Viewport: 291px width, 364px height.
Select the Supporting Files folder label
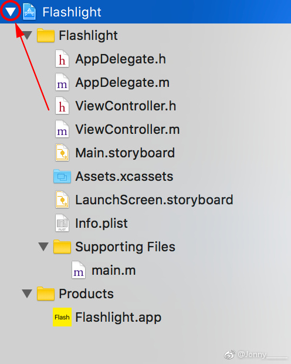(x=125, y=247)
